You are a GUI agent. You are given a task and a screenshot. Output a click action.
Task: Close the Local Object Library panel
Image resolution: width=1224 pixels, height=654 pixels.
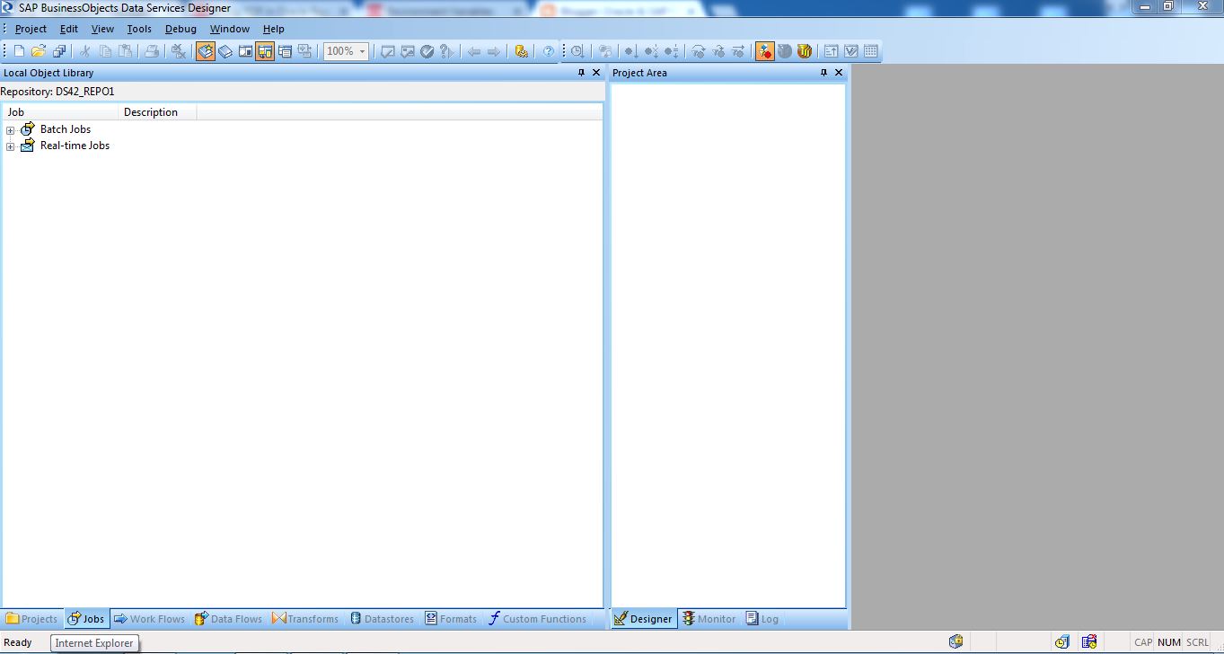(x=595, y=73)
